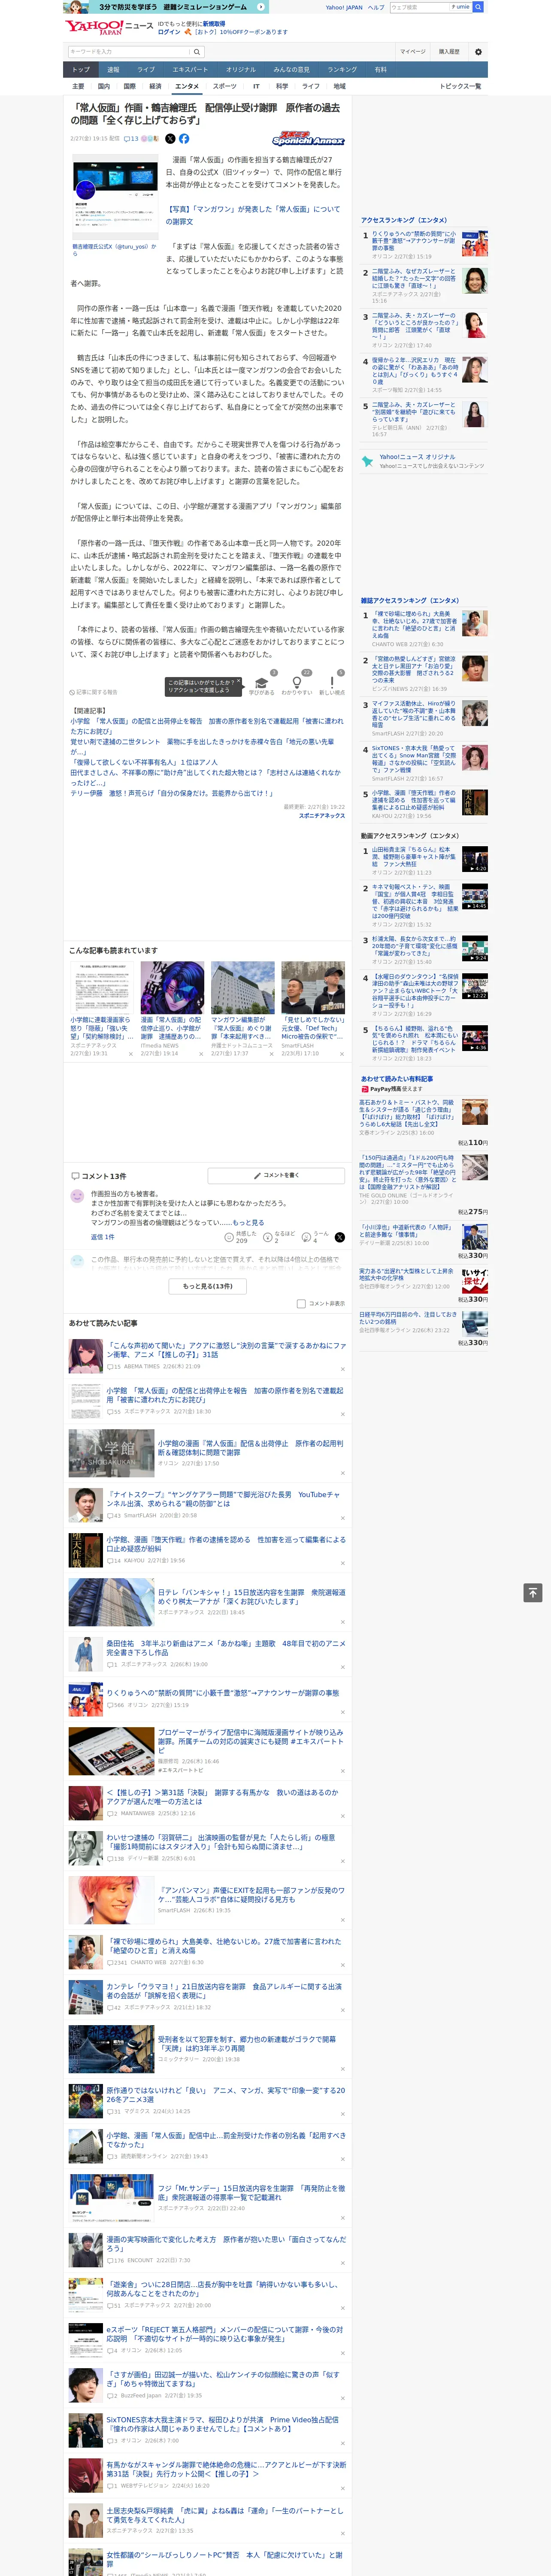Open the 経済 category
Image resolution: width=551 pixels, height=2576 pixels.
155,86
